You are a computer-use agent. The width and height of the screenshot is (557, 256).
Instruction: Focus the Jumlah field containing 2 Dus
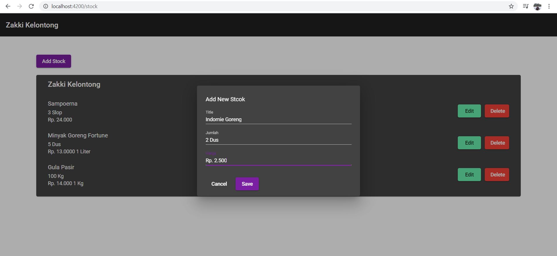[278, 140]
